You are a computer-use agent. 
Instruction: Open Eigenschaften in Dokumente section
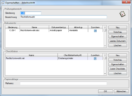click(x=118, y=36)
